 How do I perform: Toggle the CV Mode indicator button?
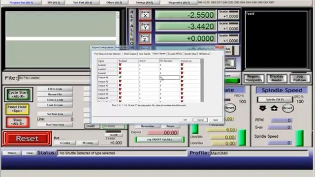pos(114,126)
